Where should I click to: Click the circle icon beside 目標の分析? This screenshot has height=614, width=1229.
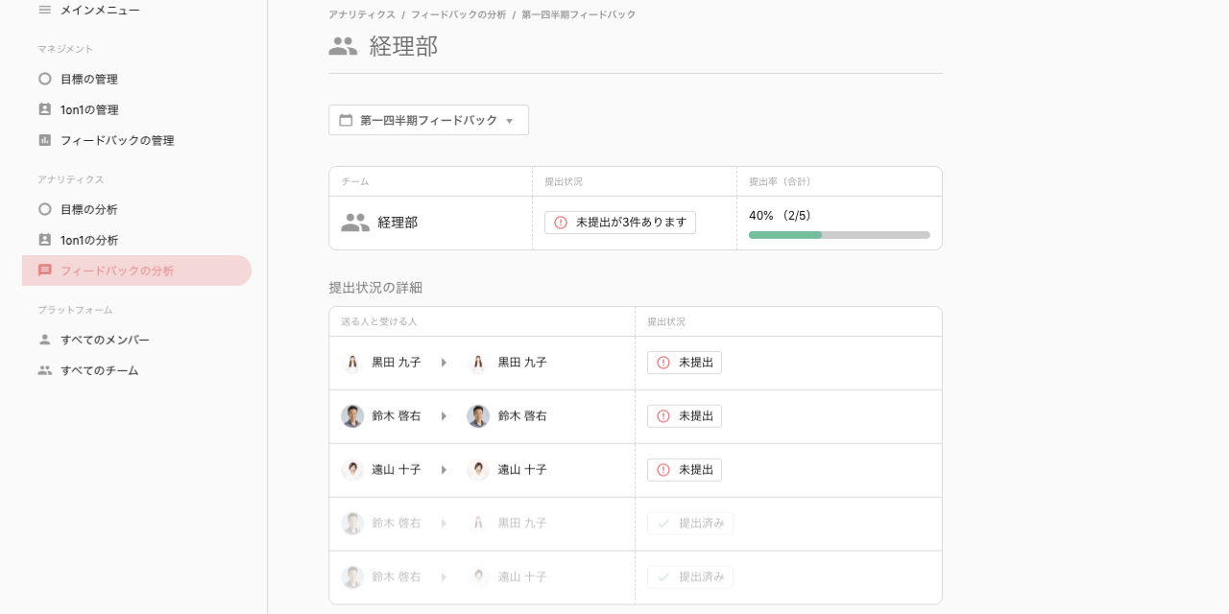[x=44, y=209]
